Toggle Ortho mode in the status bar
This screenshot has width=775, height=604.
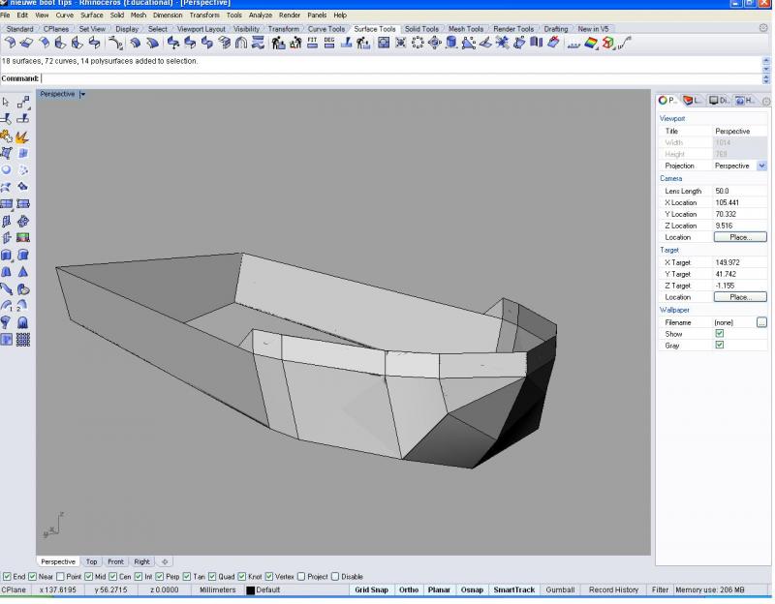(409, 589)
